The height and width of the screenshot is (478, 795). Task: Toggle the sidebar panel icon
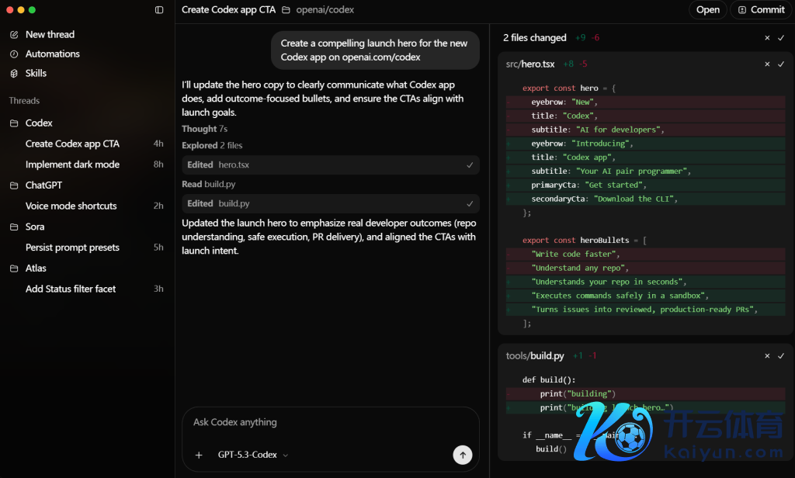tap(159, 10)
